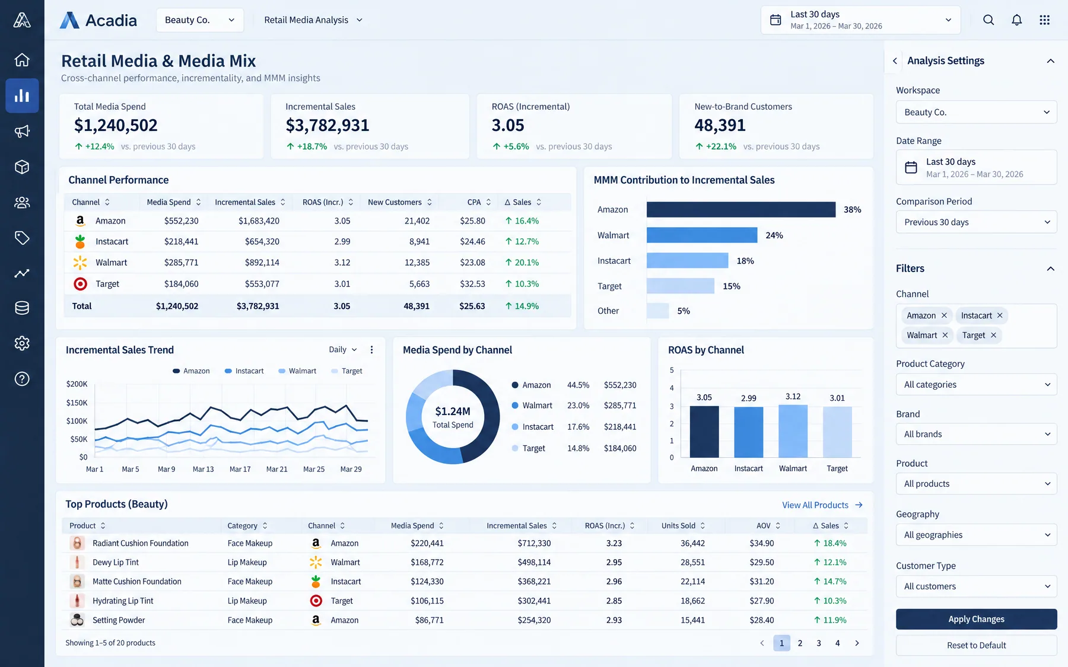The width and height of the screenshot is (1068, 667).
Task: Open the Product Category All categories dropdown
Action: (x=977, y=385)
